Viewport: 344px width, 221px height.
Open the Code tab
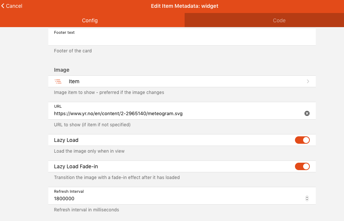279,20
